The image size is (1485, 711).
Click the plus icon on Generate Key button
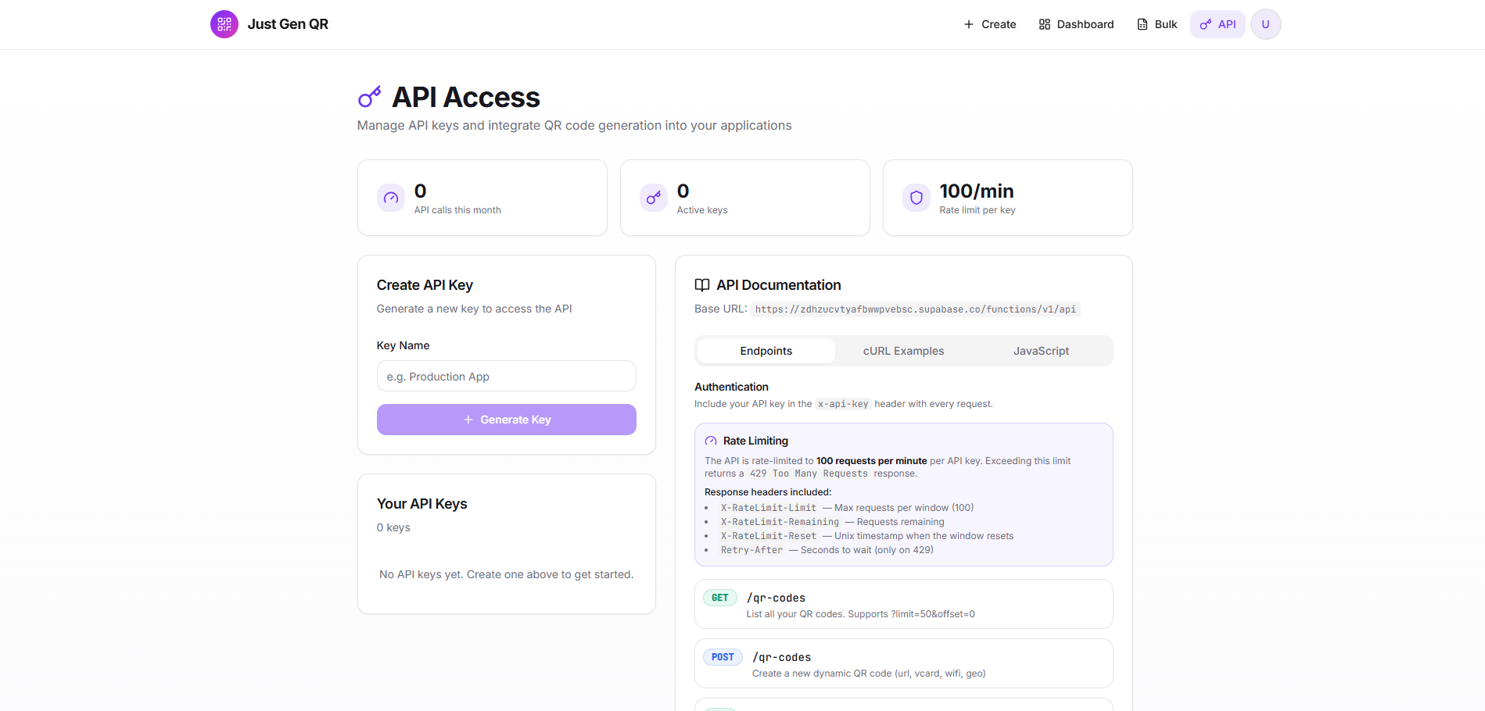(x=468, y=420)
